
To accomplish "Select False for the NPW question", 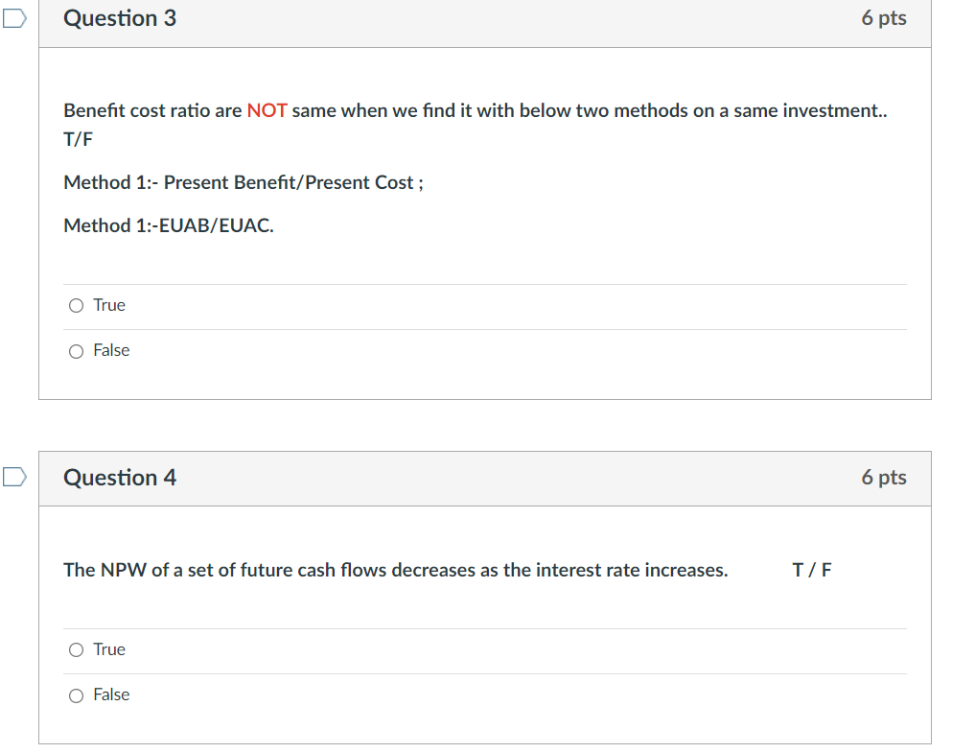I will coord(76,695).
